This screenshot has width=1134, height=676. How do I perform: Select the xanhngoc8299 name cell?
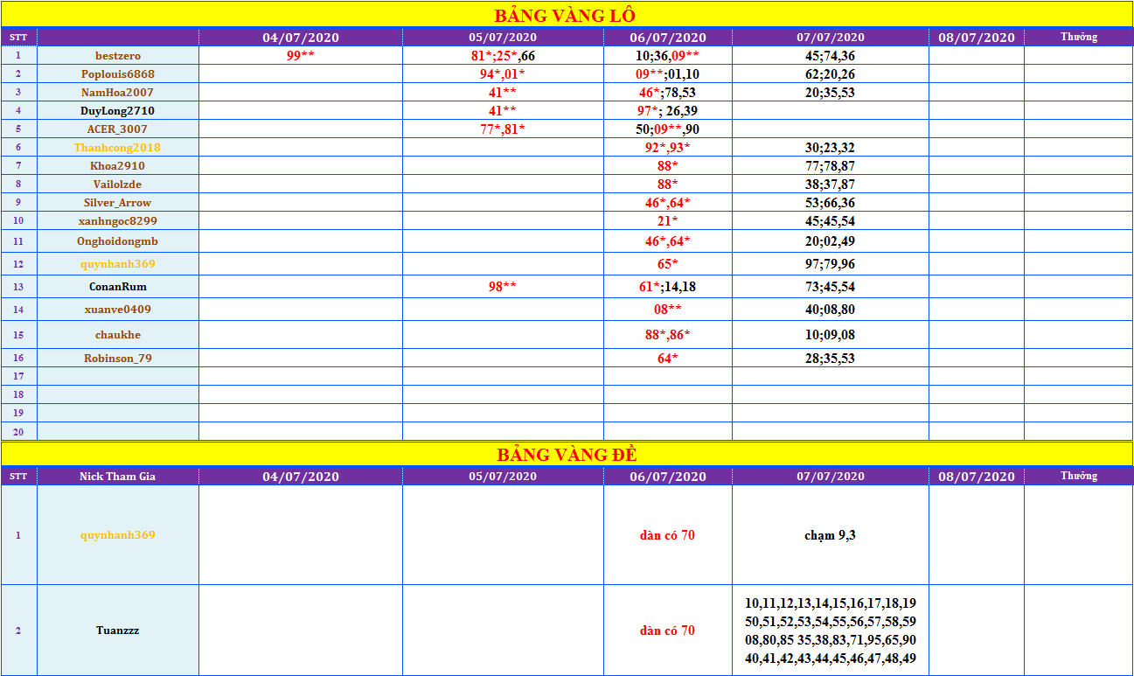click(x=118, y=221)
